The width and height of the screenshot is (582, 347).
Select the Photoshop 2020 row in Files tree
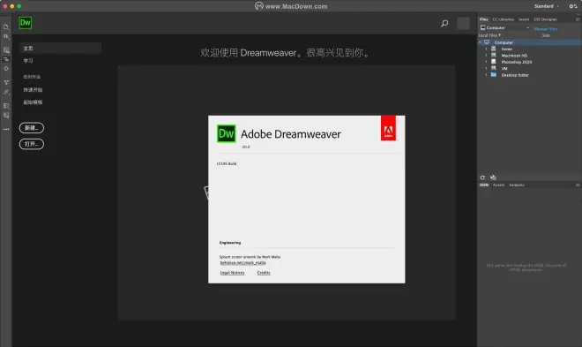click(x=529, y=62)
